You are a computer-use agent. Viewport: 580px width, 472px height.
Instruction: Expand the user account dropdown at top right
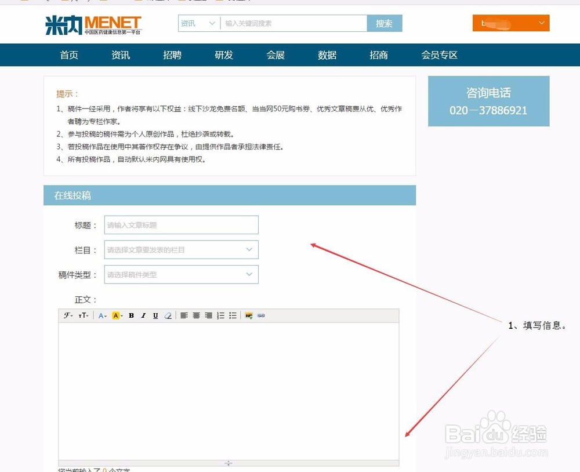[541, 24]
